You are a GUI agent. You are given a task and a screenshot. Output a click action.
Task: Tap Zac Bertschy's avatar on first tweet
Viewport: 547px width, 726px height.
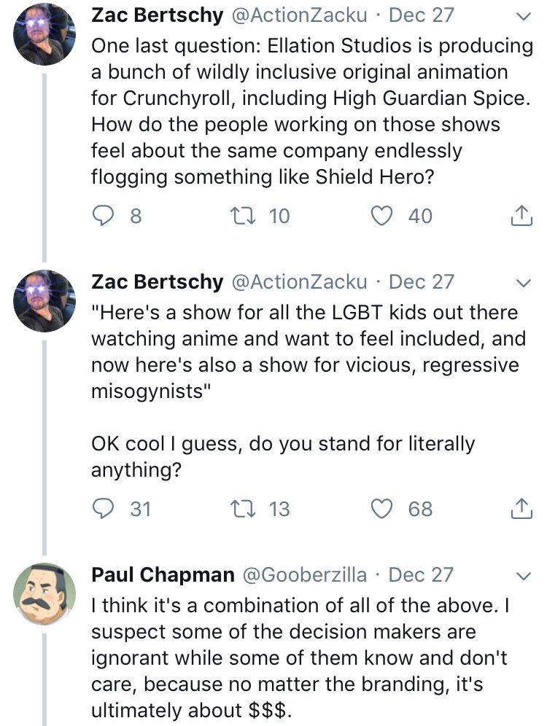(x=44, y=34)
